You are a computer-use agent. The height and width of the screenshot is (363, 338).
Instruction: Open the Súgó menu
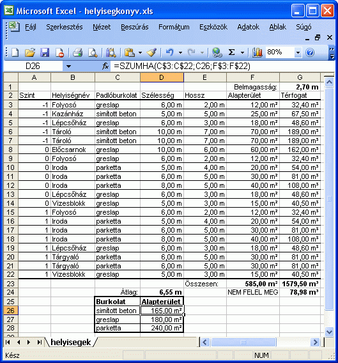(303, 27)
